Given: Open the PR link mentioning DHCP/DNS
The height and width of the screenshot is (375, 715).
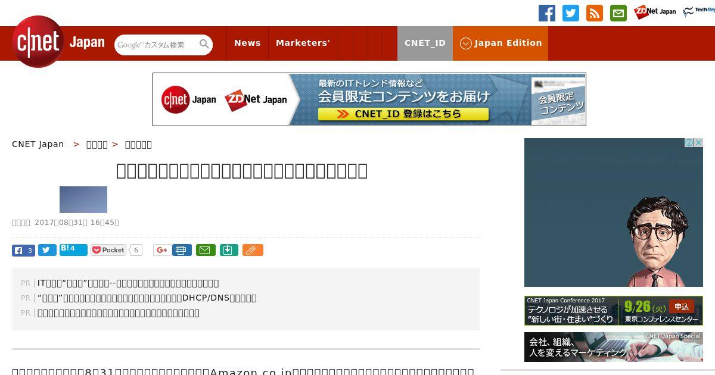Looking at the screenshot, I should pos(147,298).
